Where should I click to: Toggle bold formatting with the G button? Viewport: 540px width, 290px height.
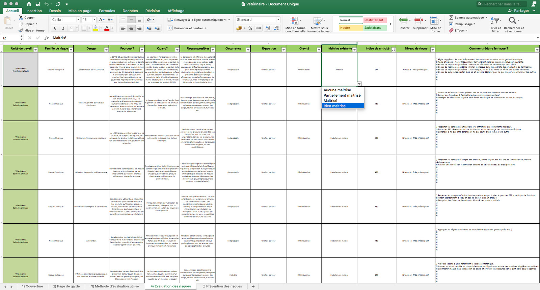(55, 28)
